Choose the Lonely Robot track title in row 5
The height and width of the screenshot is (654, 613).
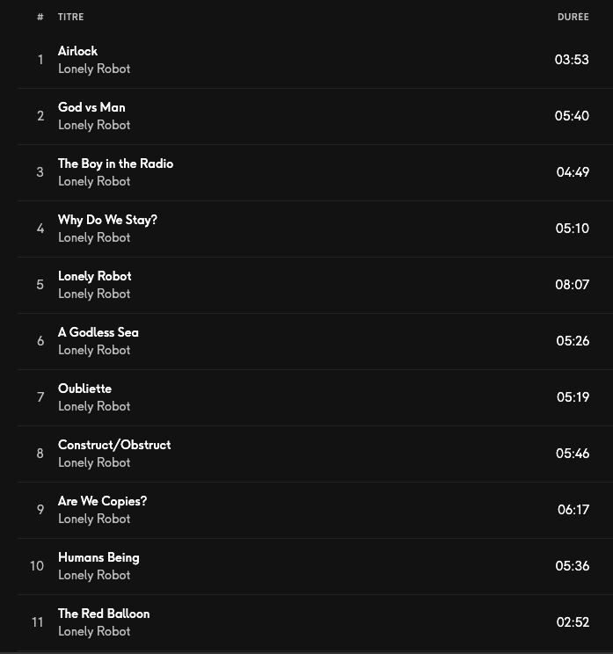point(94,276)
